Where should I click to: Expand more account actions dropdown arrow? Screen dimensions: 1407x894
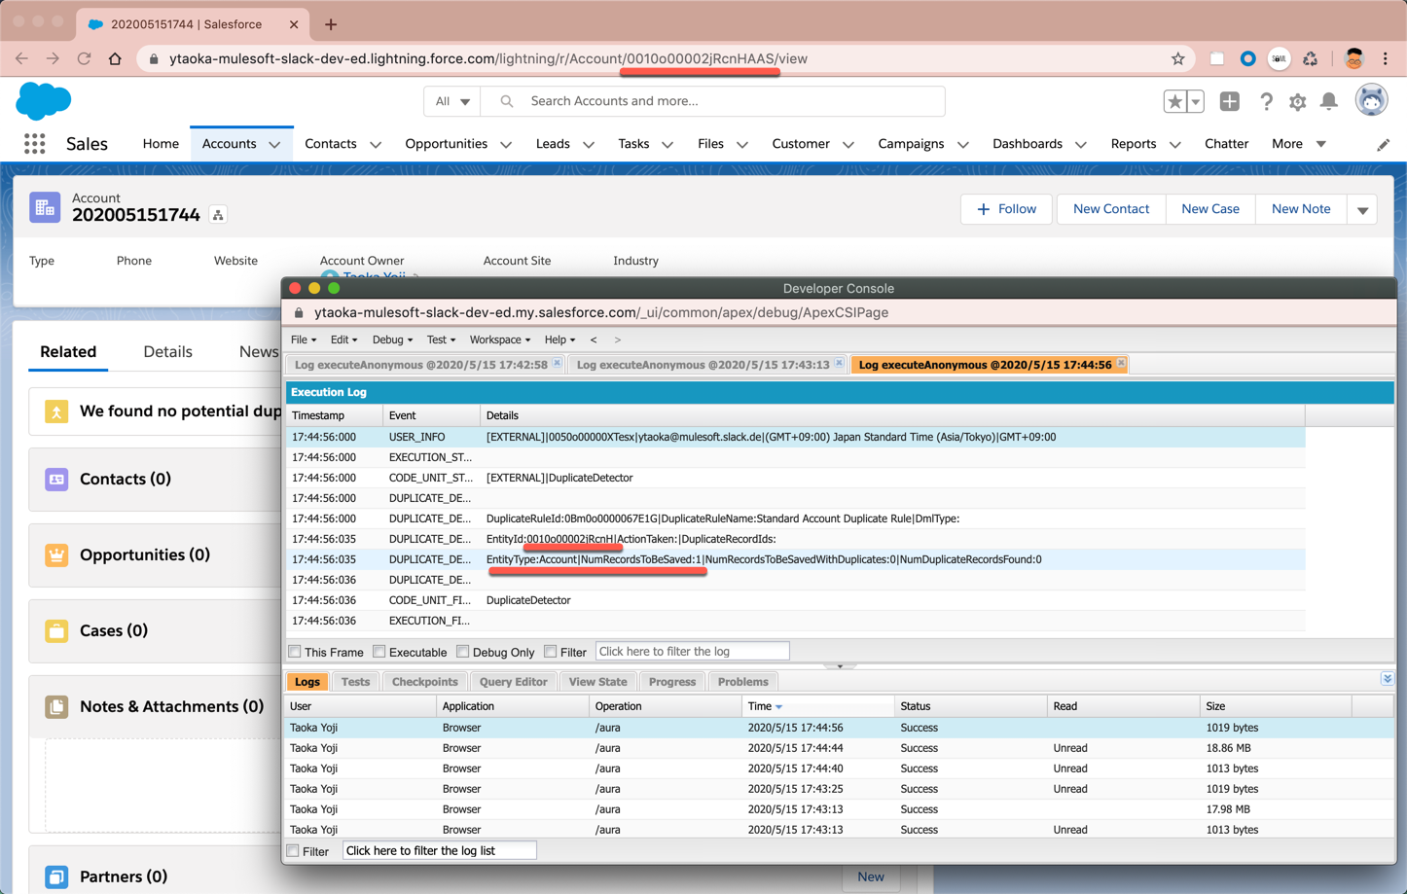1362,209
